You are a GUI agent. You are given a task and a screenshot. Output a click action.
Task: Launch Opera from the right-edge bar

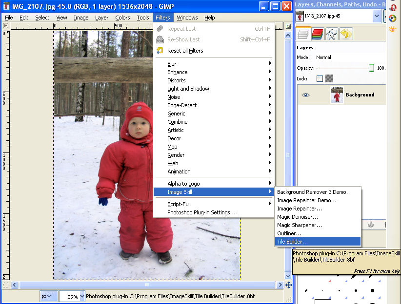pos(393,8)
